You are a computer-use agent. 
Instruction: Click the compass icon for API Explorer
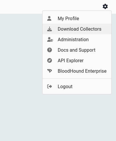pos(50,60)
